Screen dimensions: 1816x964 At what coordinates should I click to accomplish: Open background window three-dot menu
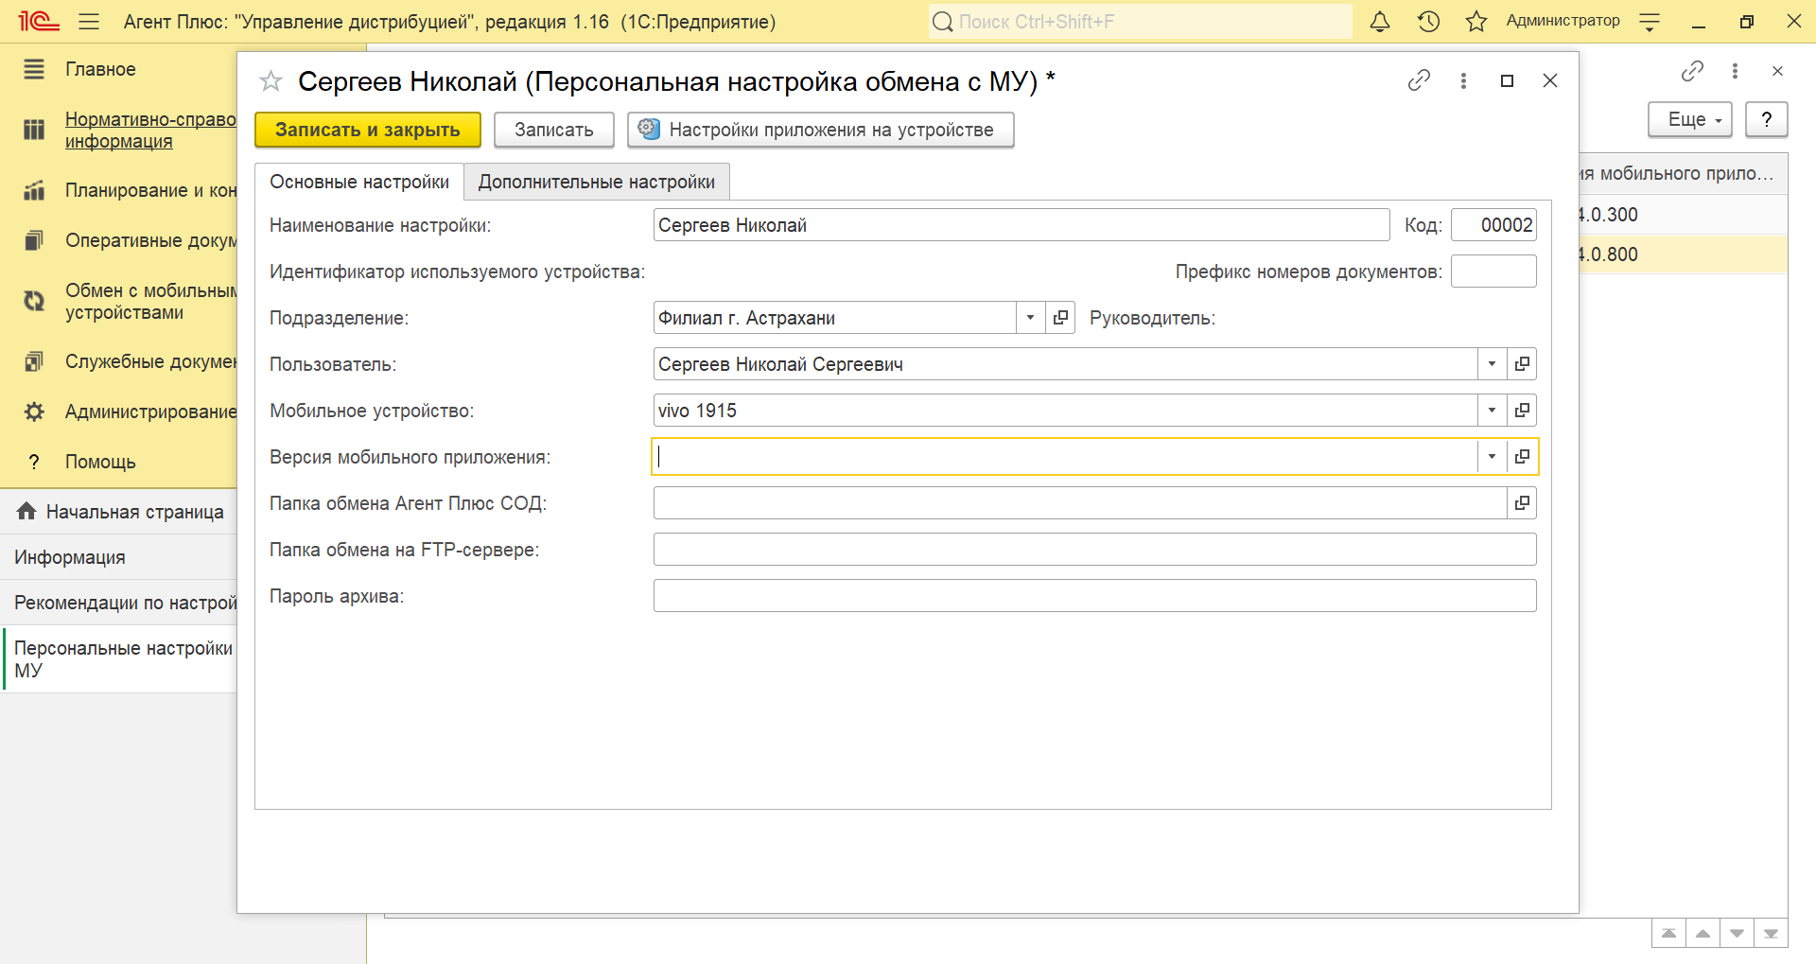(x=1735, y=71)
